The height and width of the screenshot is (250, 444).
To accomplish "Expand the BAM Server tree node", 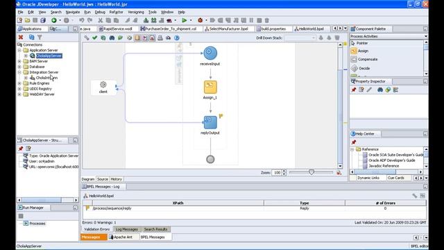I will (19, 61).
